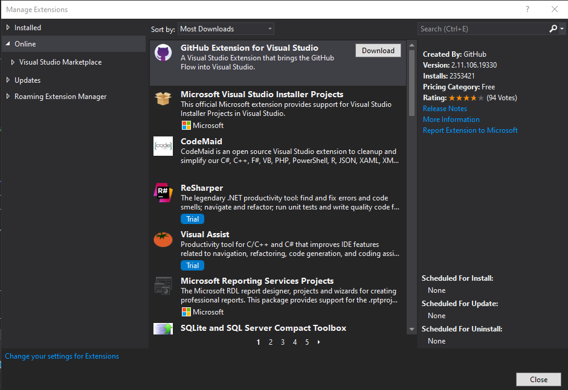Click the ReSharper Trial badge
This screenshot has height=390, width=568.
click(x=192, y=219)
